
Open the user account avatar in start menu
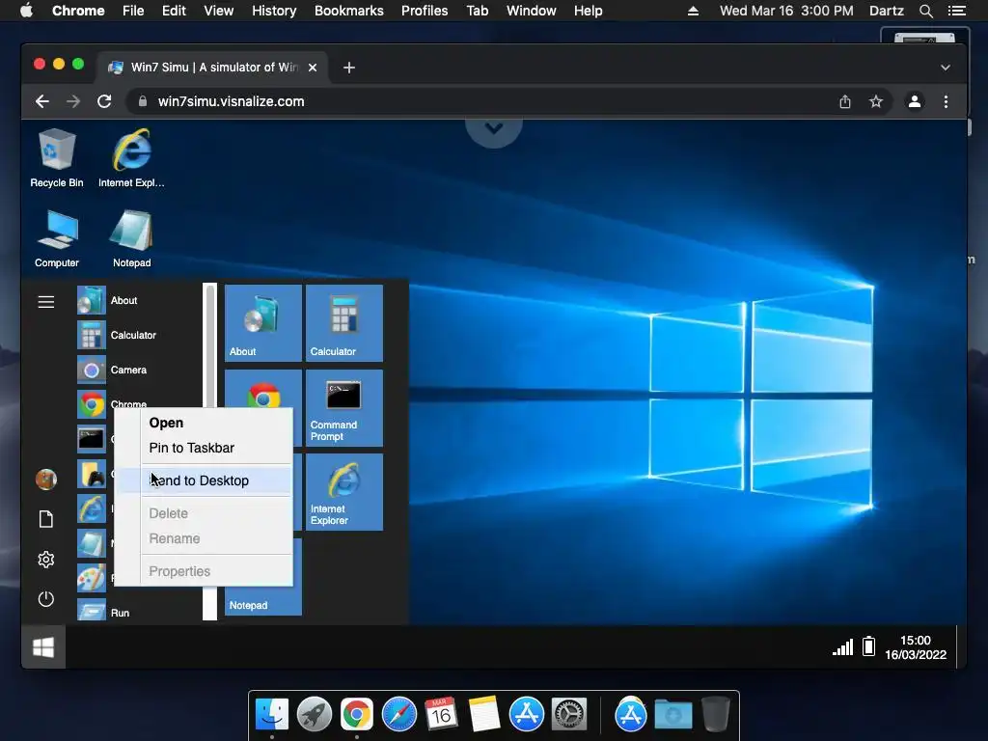46,480
